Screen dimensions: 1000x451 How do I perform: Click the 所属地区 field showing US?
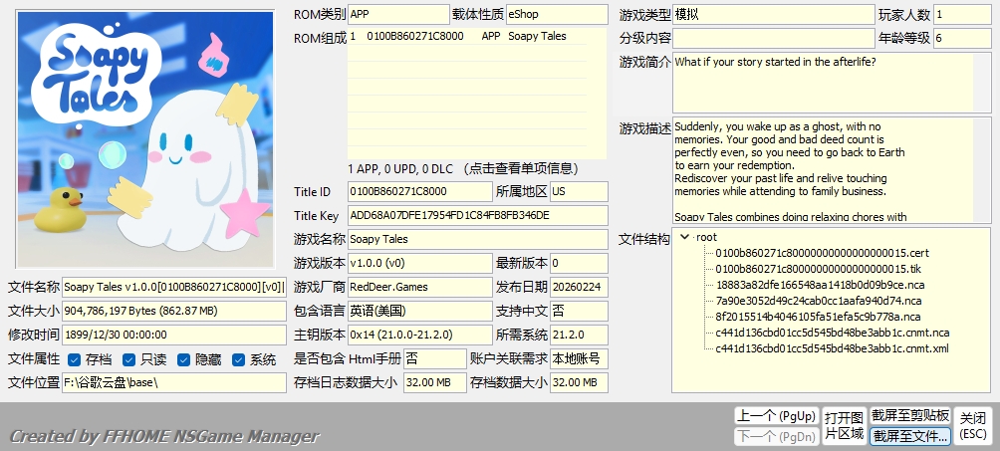click(579, 191)
